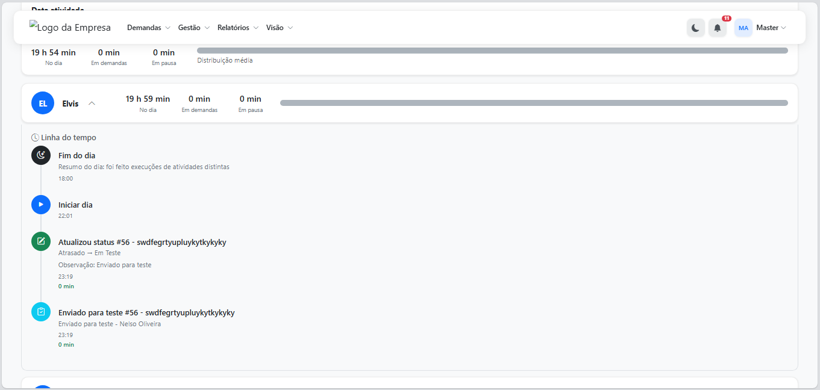Open the Demandas menu

coord(148,28)
